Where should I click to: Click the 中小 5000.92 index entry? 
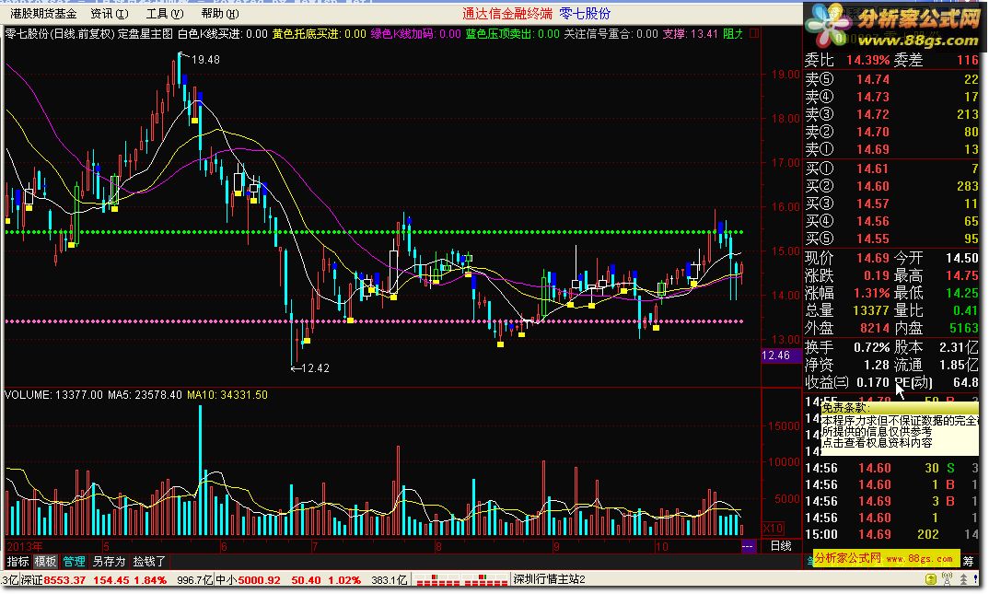pyautogui.click(x=288, y=579)
